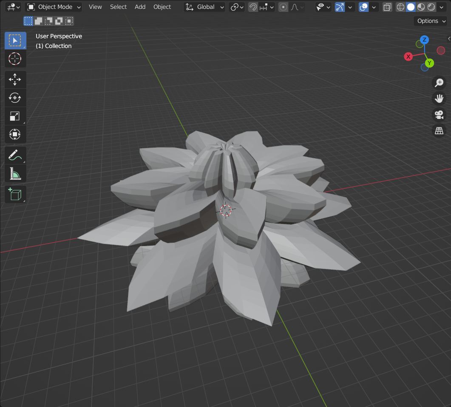Image resolution: width=451 pixels, height=407 pixels.
Task: Click the User Perspective label
Action: coord(59,36)
